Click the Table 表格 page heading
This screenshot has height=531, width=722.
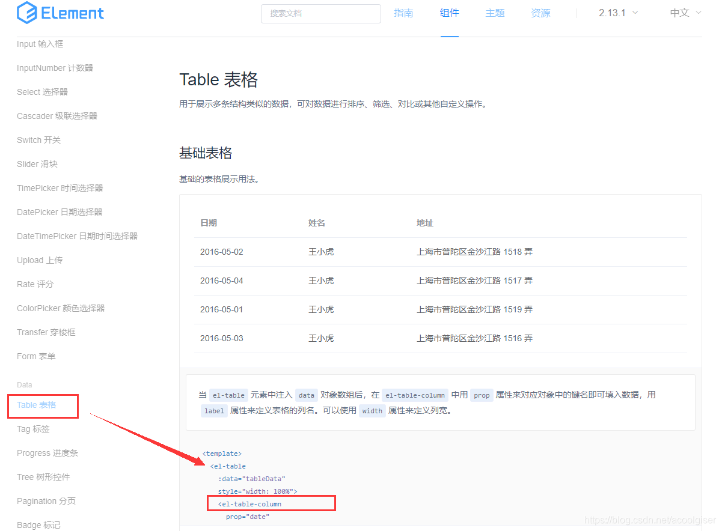coord(219,79)
